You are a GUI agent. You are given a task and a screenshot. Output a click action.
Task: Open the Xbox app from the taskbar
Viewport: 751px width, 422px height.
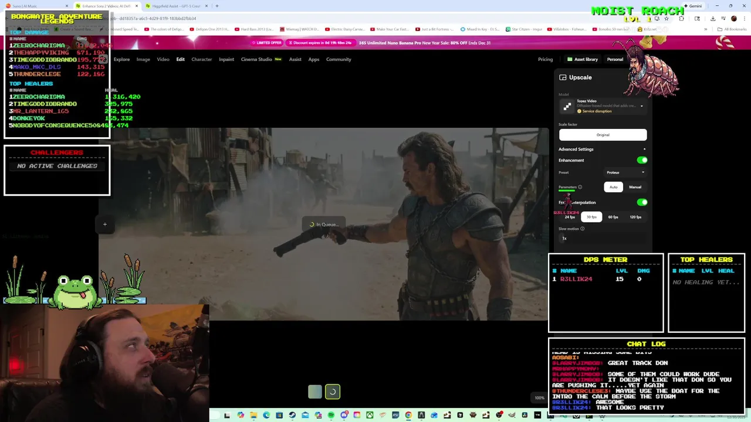[370, 415]
